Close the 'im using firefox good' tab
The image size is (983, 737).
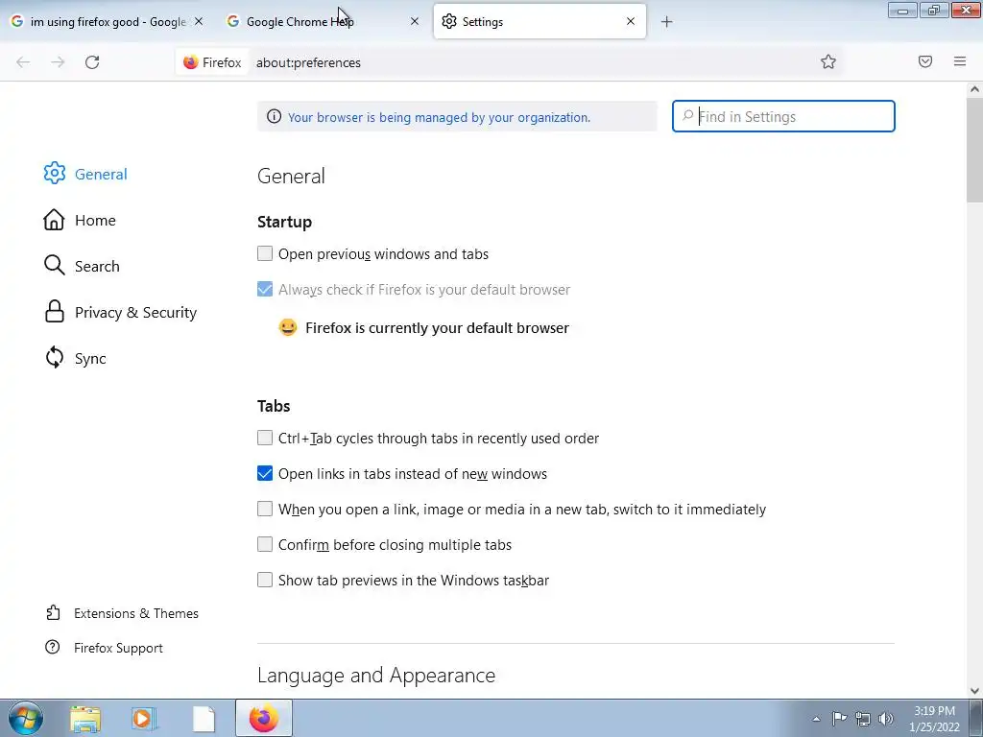pos(199,21)
